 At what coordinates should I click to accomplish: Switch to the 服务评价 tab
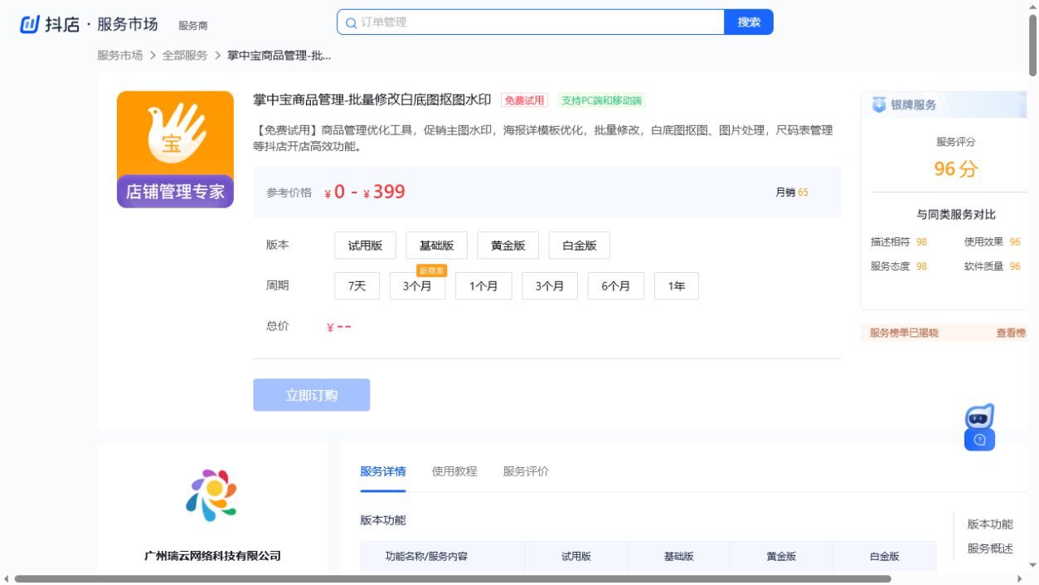526,471
